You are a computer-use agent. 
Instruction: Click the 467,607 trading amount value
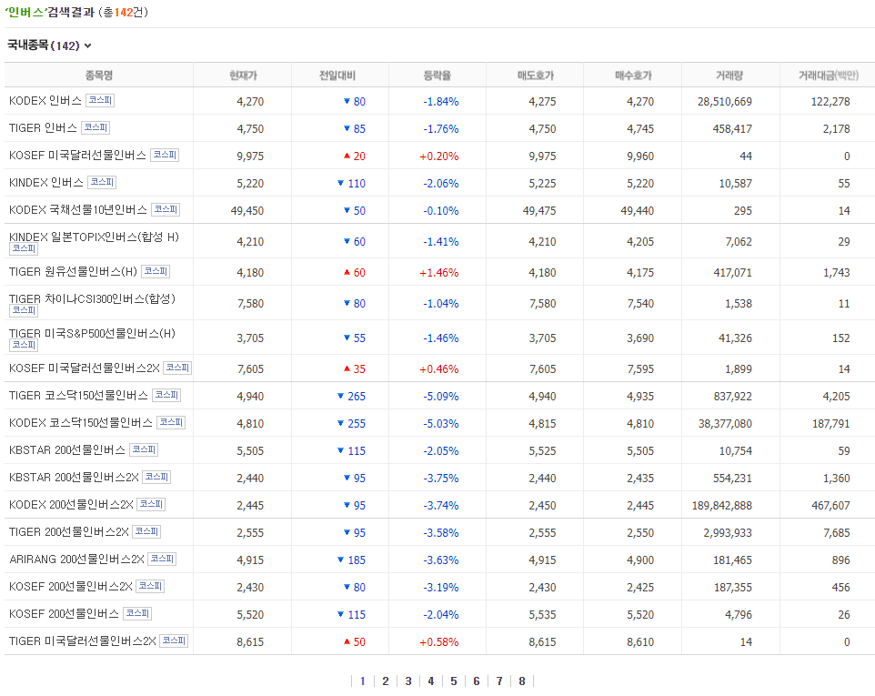coord(830,506)
